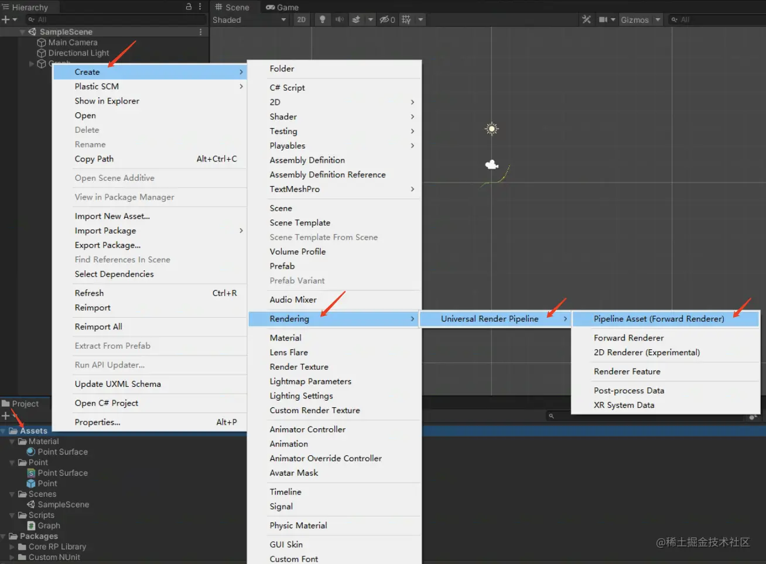Click Update UXML Schema

pos(150,384)
